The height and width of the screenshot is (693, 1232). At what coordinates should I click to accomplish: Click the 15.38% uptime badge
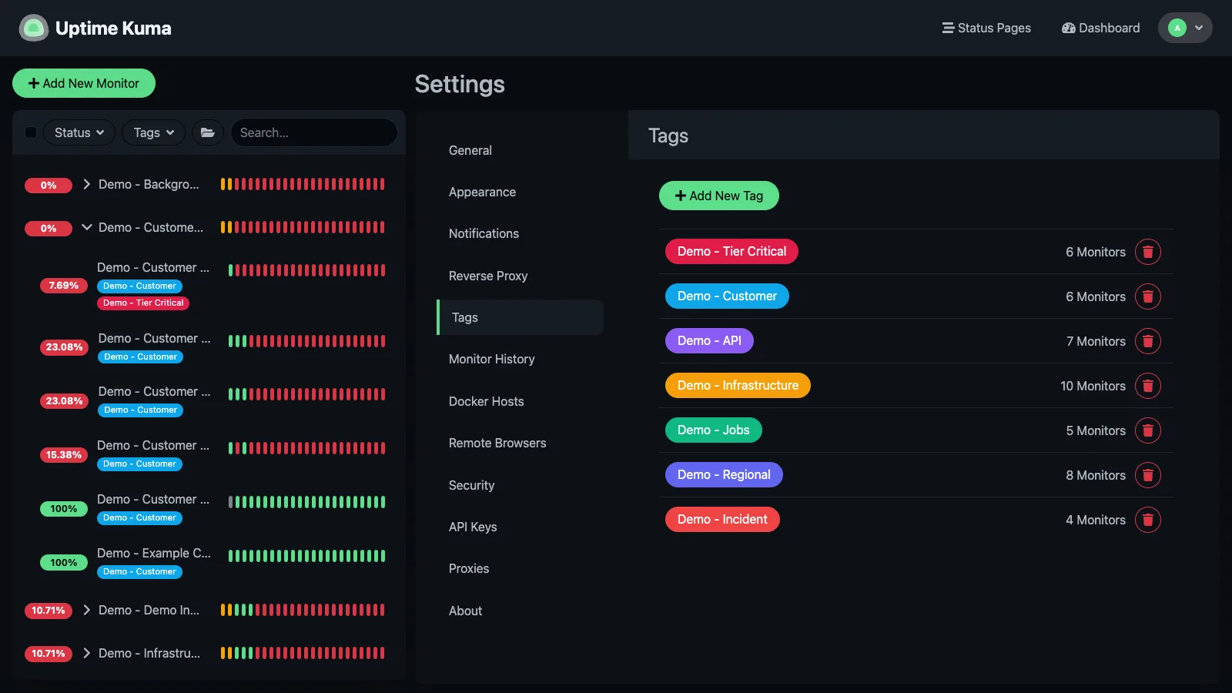64,455
